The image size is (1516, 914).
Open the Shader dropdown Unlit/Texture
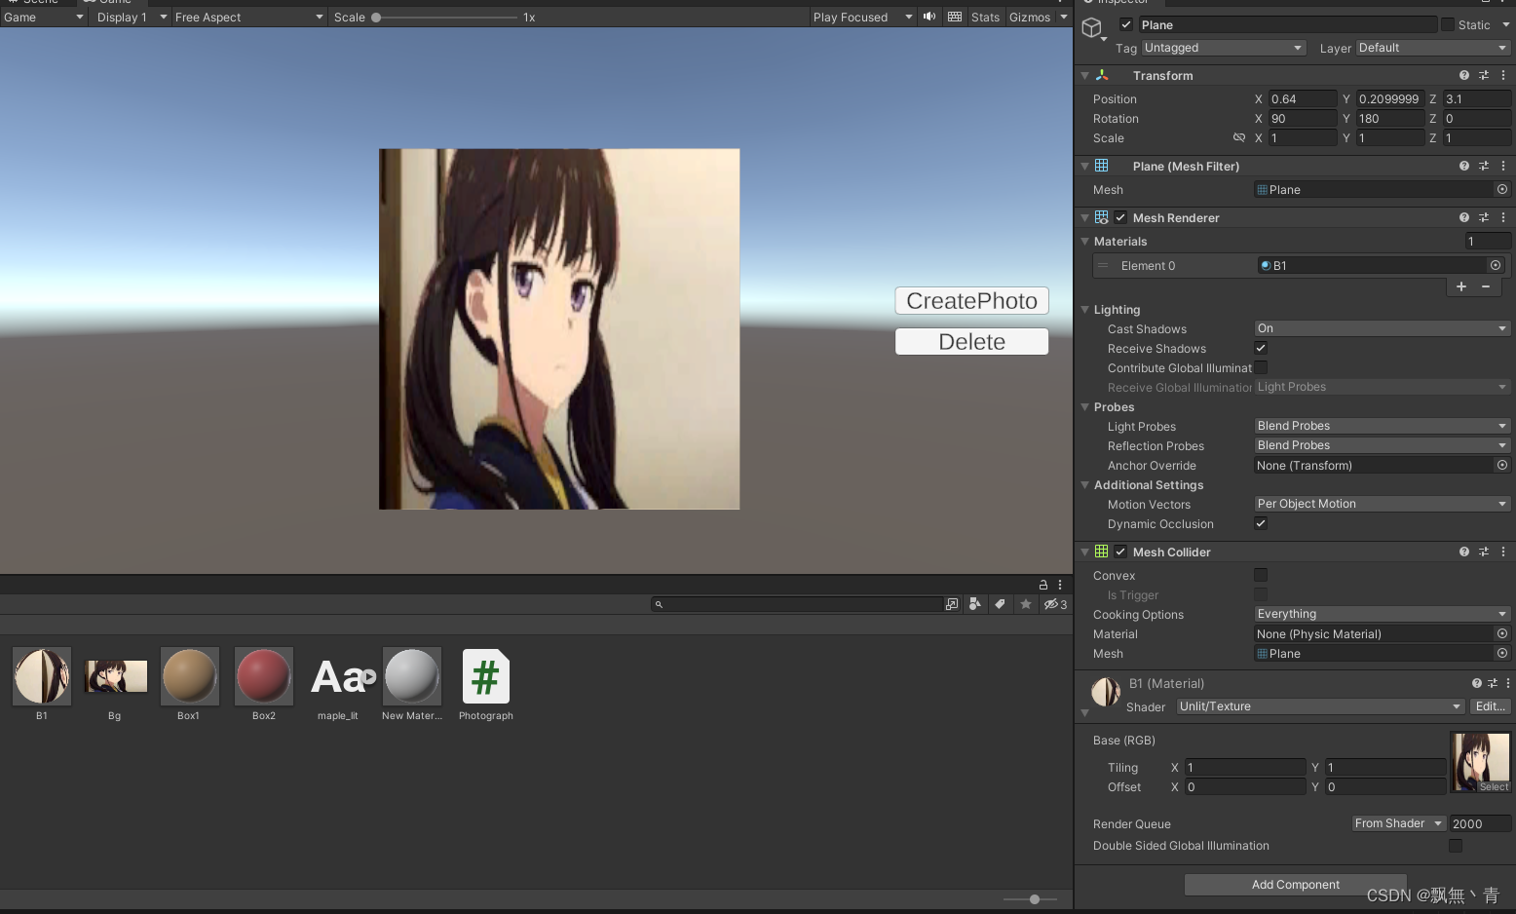(1320, 706)
